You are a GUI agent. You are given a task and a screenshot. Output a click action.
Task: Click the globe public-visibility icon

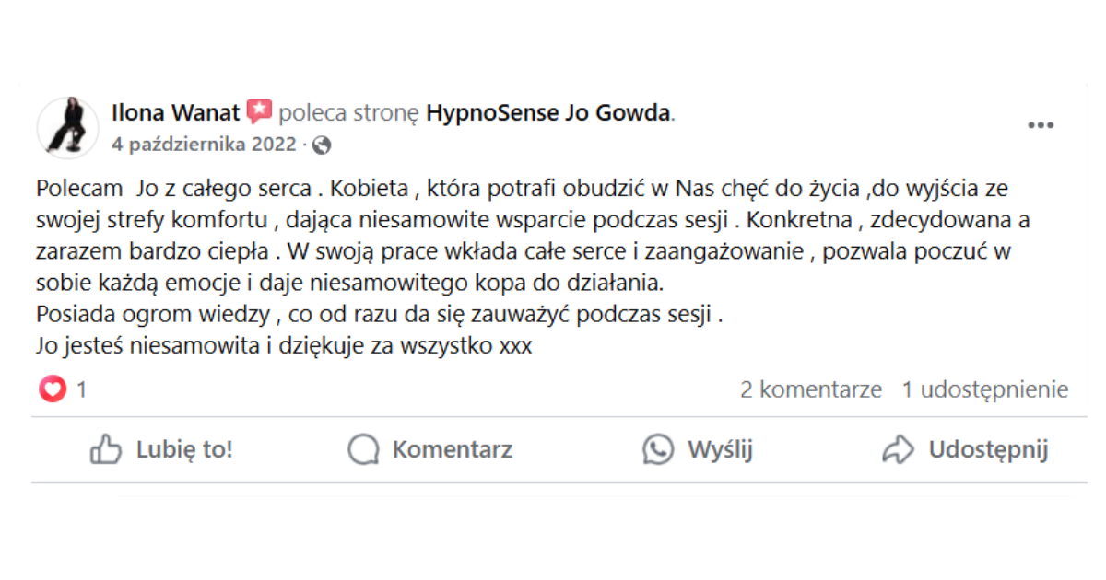[322, 145]
